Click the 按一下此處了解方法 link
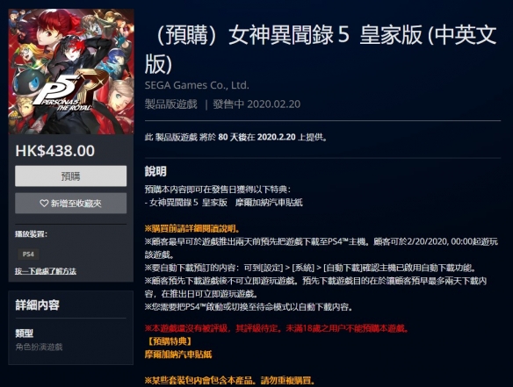The width and height of the screenshot is (513, 387). pos(46,271)
